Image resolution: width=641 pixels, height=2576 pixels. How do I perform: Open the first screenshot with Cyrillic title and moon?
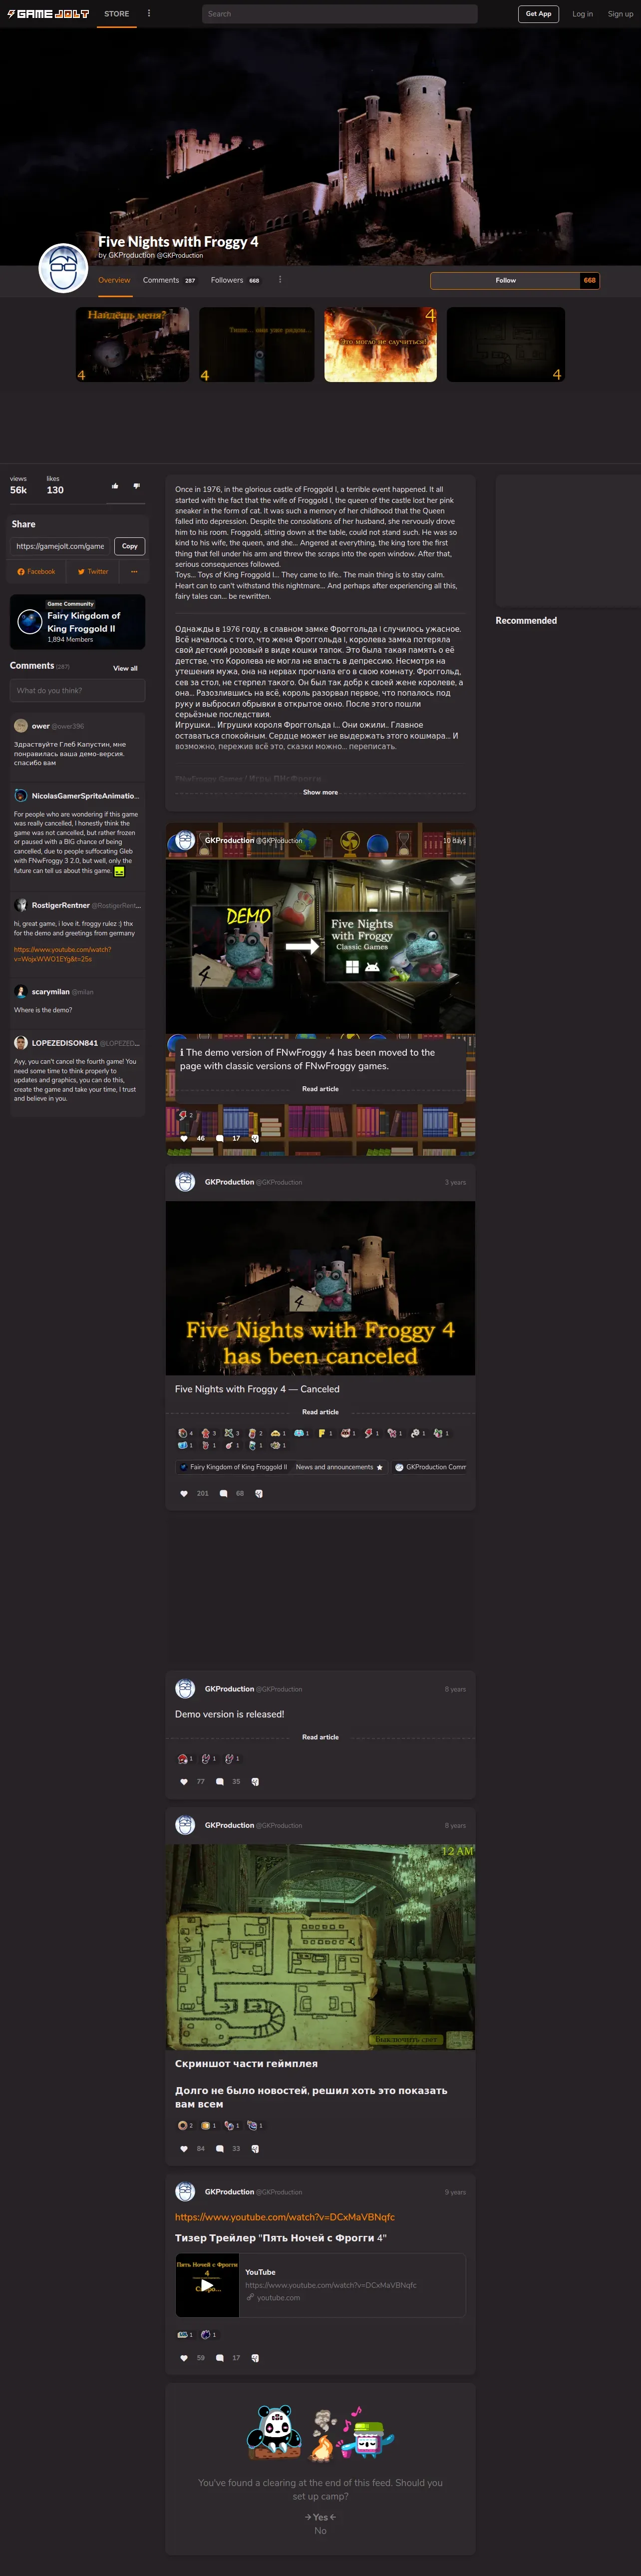click(132, 344)
